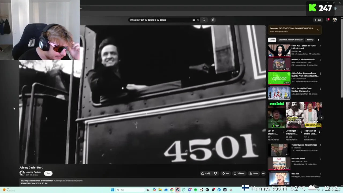The width and height of the screenshot is (343, 193).
Task: Click the taskbar Hae search box
Action: (x=130, y=190)
